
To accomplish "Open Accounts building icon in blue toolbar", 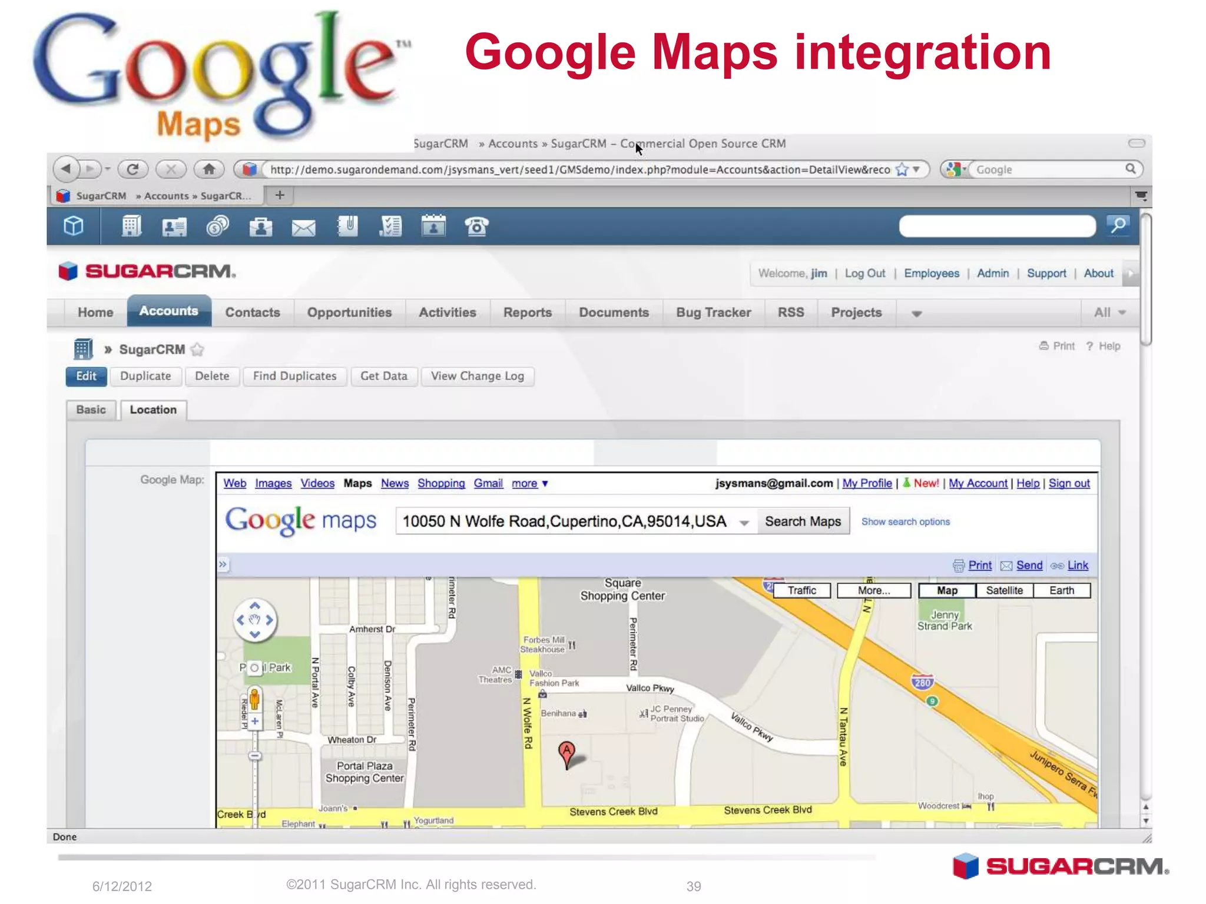I will 131,226.
